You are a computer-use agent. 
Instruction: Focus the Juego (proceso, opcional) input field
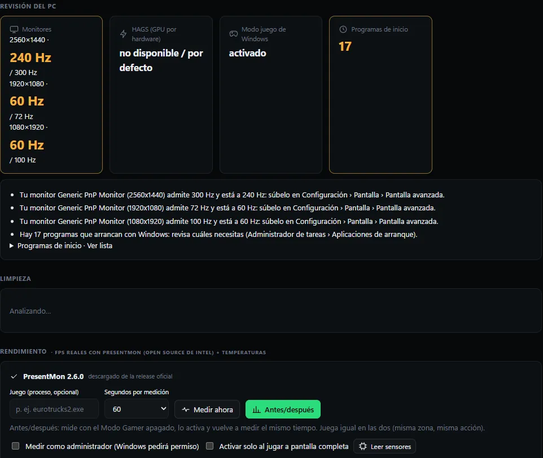pos(54,409)
